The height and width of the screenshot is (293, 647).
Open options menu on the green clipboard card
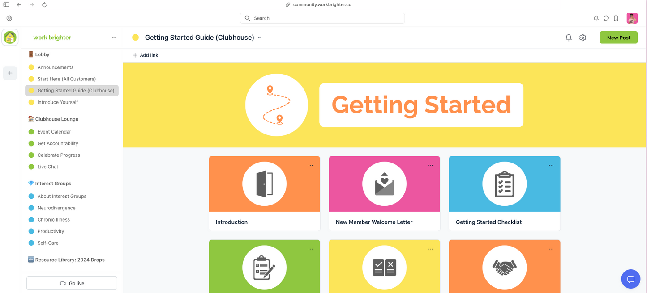pyautogui.click(x=311, y=249)
